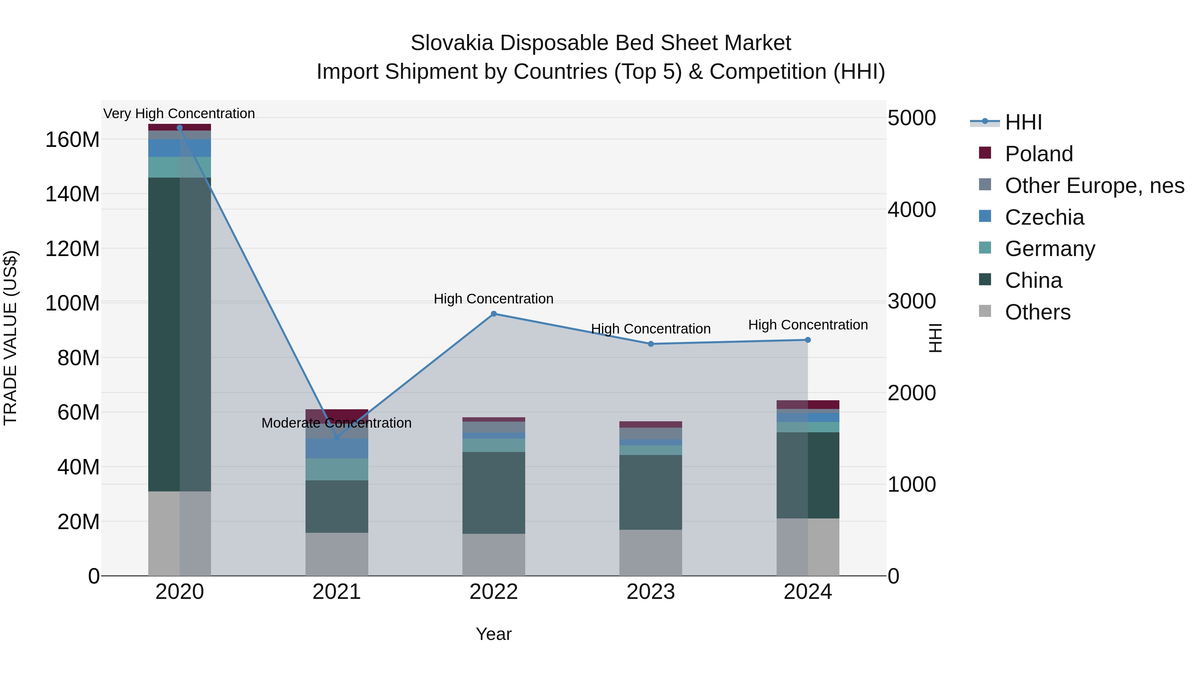Click the Germany segment of the 2021 bar
The image size is (1202, 676).
pos(337,469)
